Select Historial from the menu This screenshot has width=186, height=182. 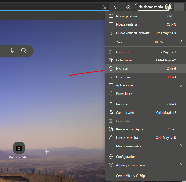[122, 69]
